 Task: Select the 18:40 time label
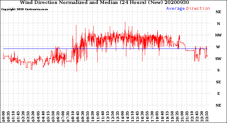tap(162, 116)
